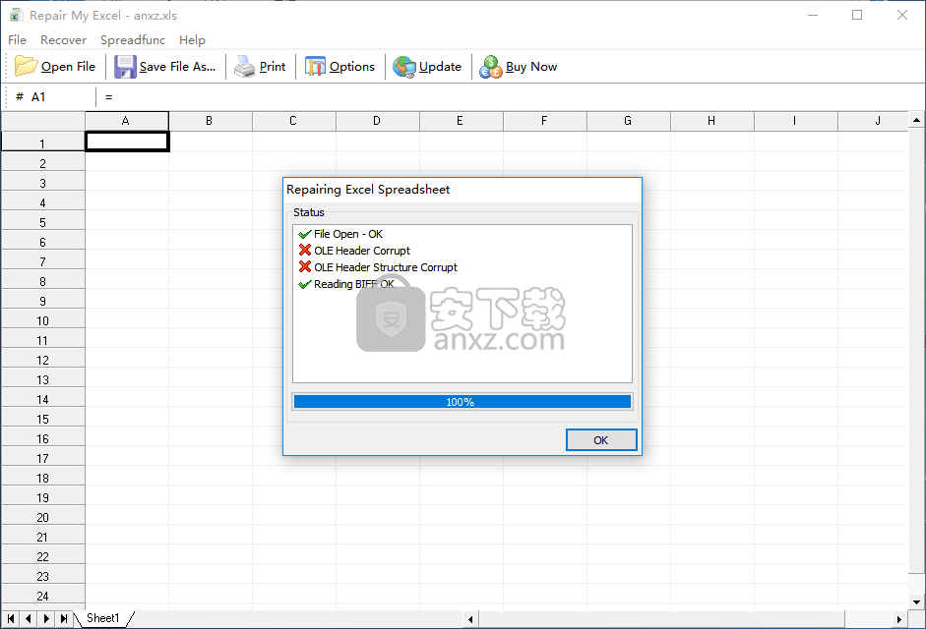926x629 pixels.
Task: Click the Save File As floppy icon
Action: point(125,67)
